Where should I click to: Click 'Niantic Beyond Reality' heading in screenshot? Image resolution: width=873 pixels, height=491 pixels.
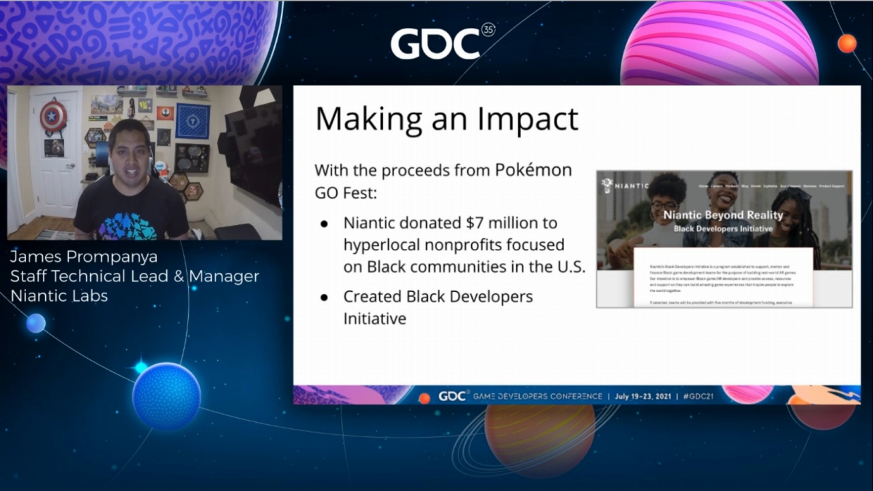pos(723,215)
